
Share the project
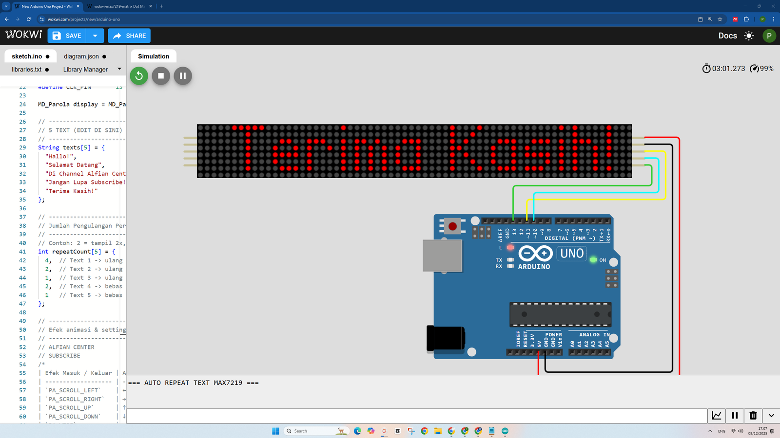[129, 36]
